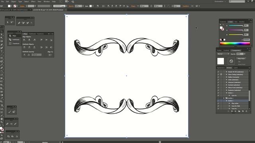Select the Delete Anchor Point tool
Screen dimensions: 255x143
[27, 23]
